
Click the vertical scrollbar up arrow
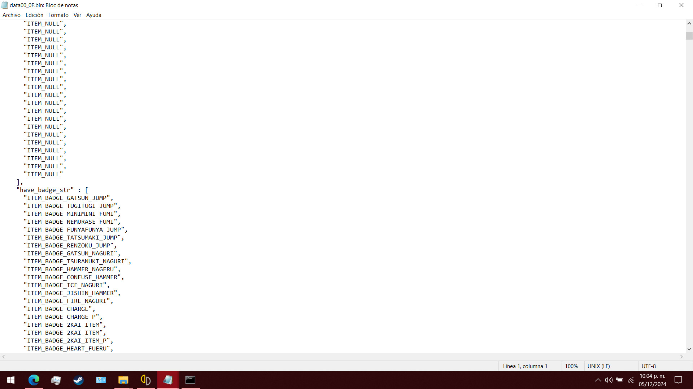tap(689, 23)
